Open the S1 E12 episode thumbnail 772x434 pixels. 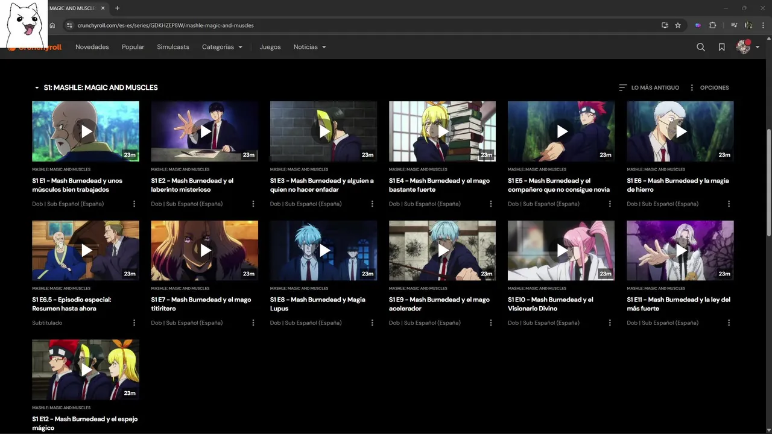[x=86, y=369]
